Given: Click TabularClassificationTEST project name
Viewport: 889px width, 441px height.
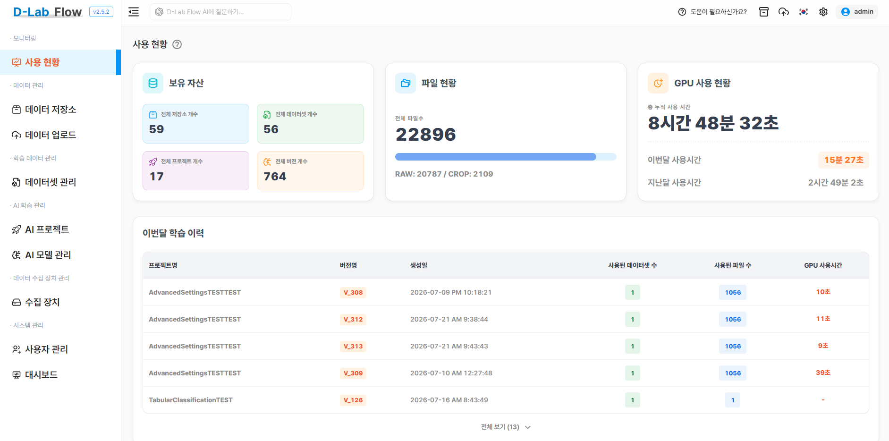Looking at the screenshot, I should click(x=191, y=400).
